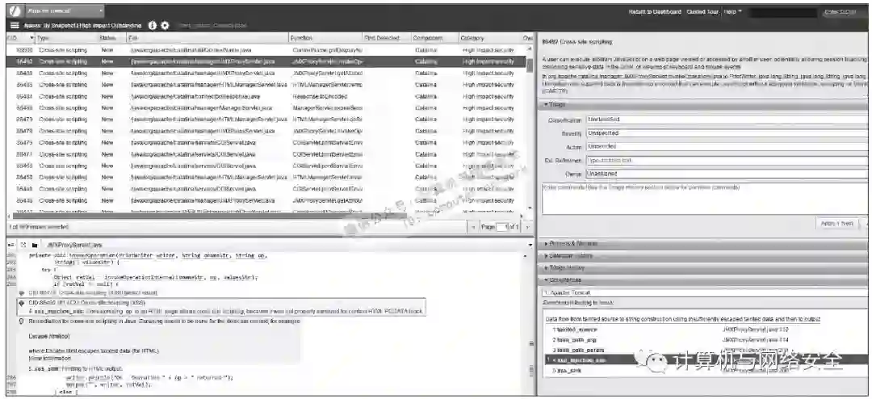Image resolution: width=872 pixels, height=399 pixels.
Task: Open the Severity dropdown
Action: pos(727,133)
